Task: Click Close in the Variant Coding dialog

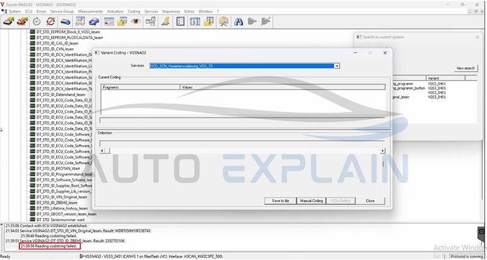Action: (370, 201)
